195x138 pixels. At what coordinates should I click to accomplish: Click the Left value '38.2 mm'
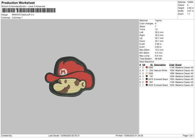159,32
